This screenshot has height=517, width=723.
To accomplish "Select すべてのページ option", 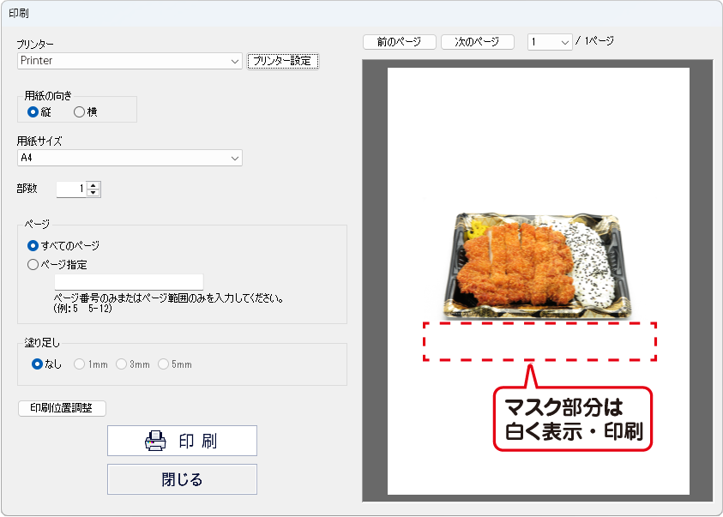I will tap(33, 245).
